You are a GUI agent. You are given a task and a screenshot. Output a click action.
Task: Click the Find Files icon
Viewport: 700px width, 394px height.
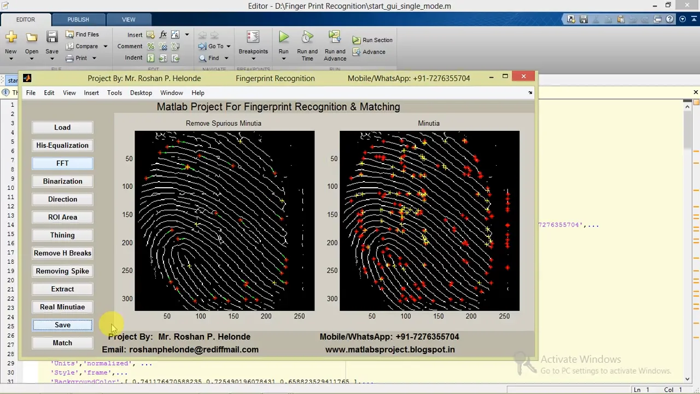[x=70, y=34]
